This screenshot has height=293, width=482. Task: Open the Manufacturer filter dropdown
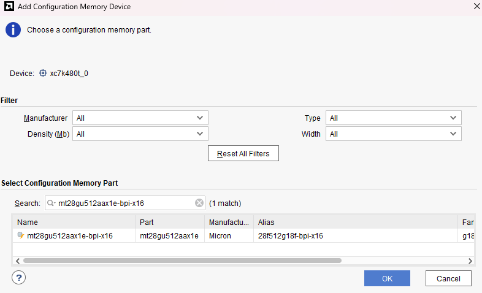click(140, 118)
